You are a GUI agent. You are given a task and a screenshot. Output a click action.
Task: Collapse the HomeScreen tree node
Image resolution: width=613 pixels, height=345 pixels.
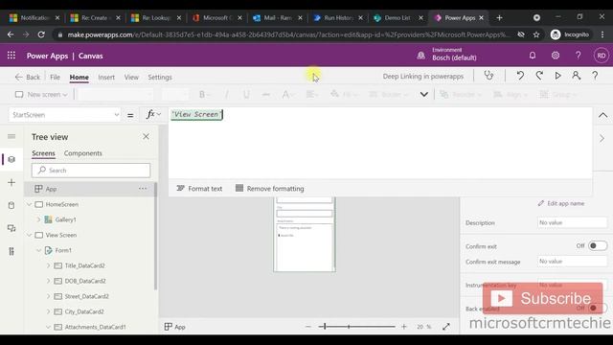(x=30, y=204)
